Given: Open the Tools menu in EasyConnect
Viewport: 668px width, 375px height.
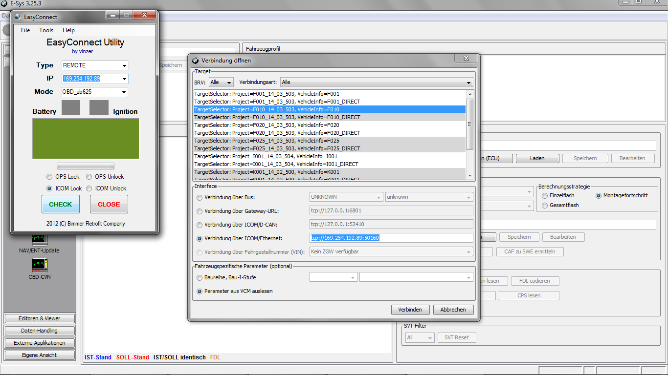Looking at the screenshot, I should pos(46,30).
